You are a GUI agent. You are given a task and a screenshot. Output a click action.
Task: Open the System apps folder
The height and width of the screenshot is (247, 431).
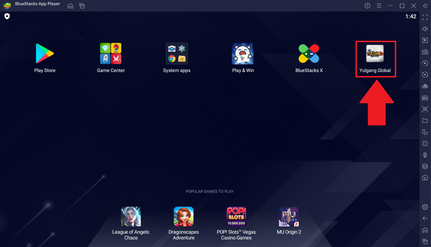[177, 54]
